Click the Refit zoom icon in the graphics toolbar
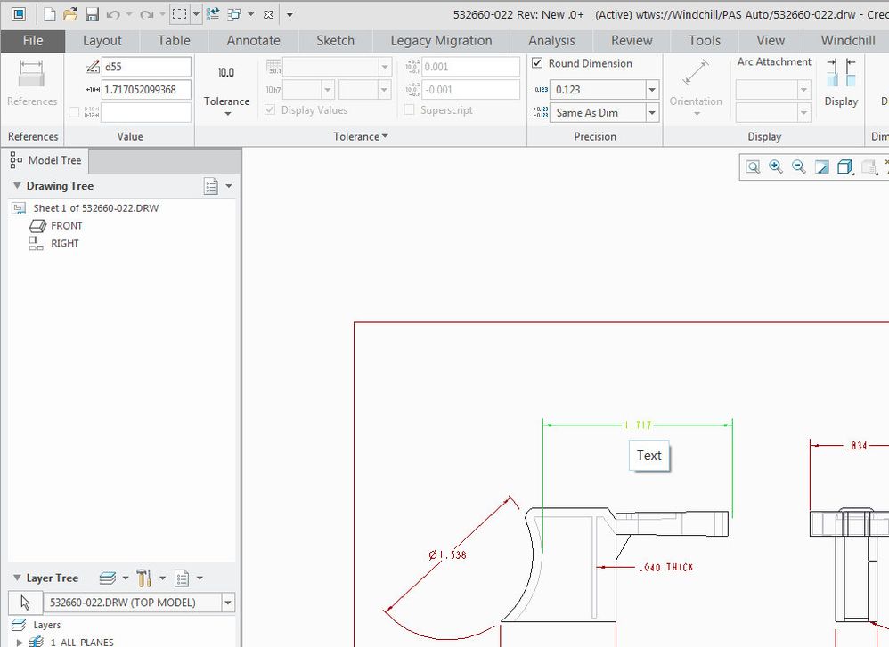 click(754, 166)
